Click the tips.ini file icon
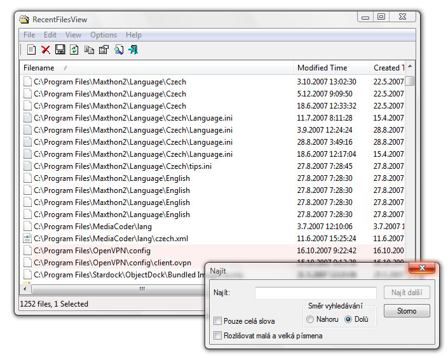Image resolution: width=448 pixels, height=358 pixels. pos(27,166)
